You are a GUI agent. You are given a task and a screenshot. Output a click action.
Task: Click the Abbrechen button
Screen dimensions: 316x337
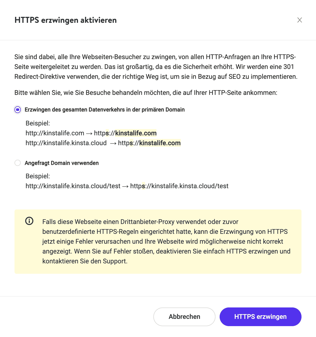coord(184,317)
